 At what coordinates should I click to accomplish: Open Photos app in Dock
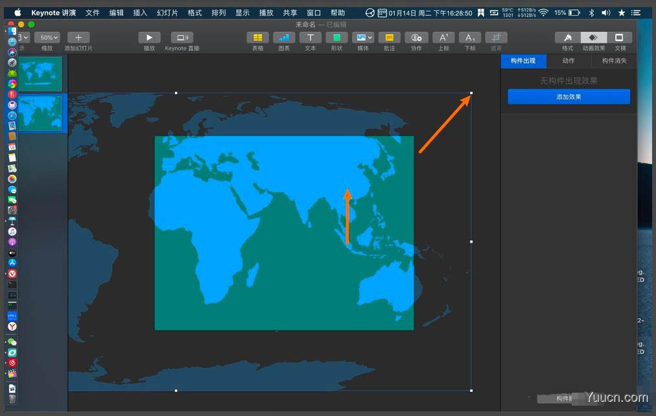(12, 179)
